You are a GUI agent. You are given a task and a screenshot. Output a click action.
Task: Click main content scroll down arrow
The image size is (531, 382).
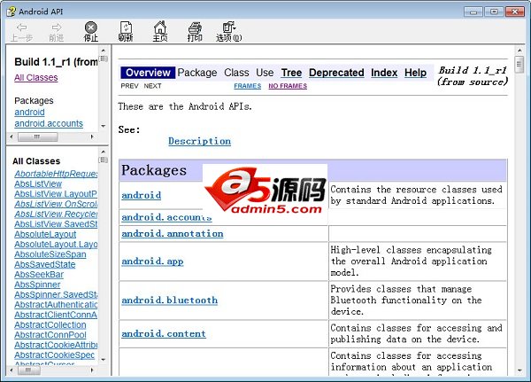point(519,370)
